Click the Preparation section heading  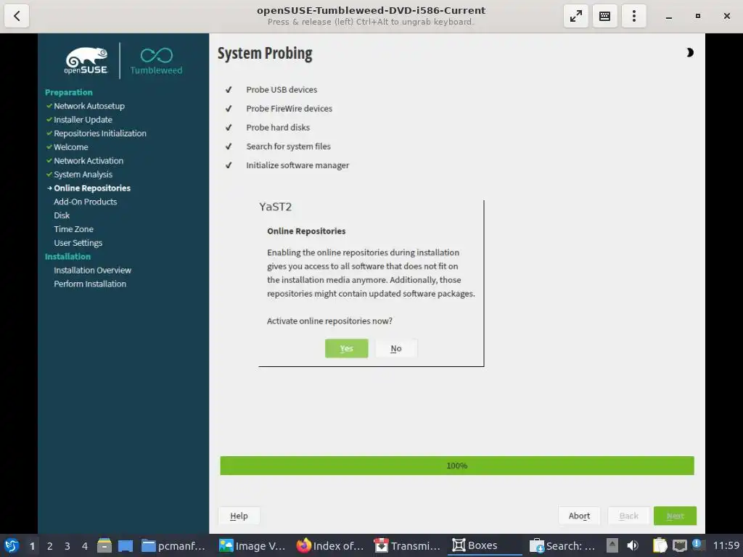pyautogui.click(x=69, y=92)
